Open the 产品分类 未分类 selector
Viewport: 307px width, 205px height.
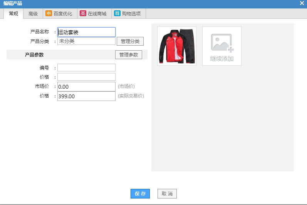click(x=86, y=41)
